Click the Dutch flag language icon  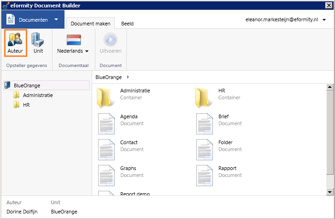73,40
